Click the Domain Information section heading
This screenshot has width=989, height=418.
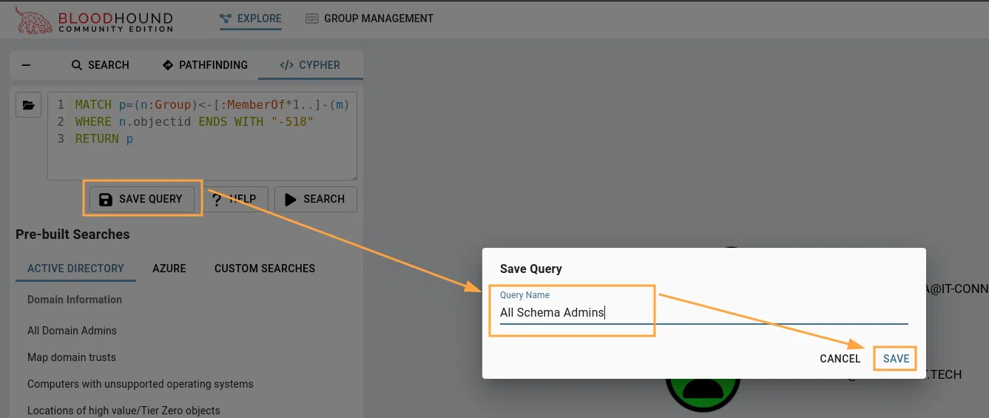75,300
